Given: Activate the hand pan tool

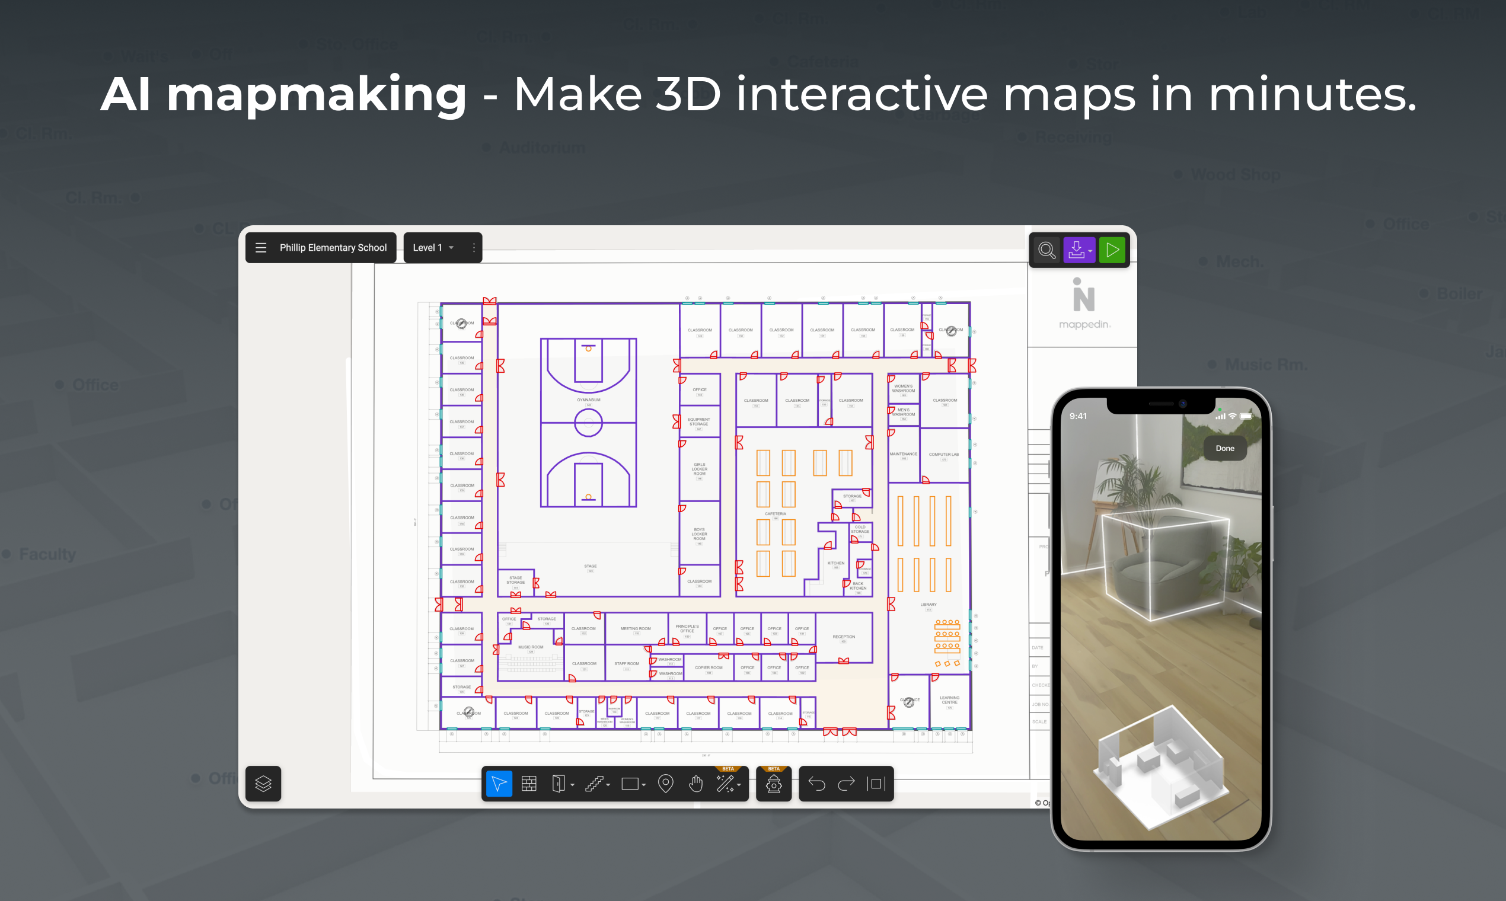Looking at the screenshot, I should pos(696,784).
